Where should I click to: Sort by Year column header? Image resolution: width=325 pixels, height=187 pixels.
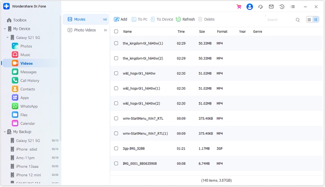pyautogui.click(x=242, y=32)
